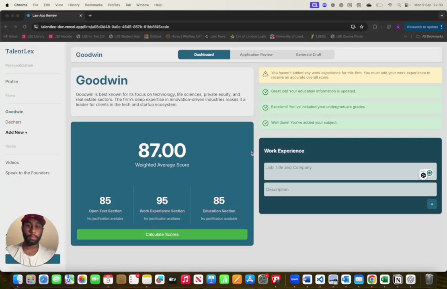
Task: Open Spotlight search in the menu bar
Action: [399, 5]
